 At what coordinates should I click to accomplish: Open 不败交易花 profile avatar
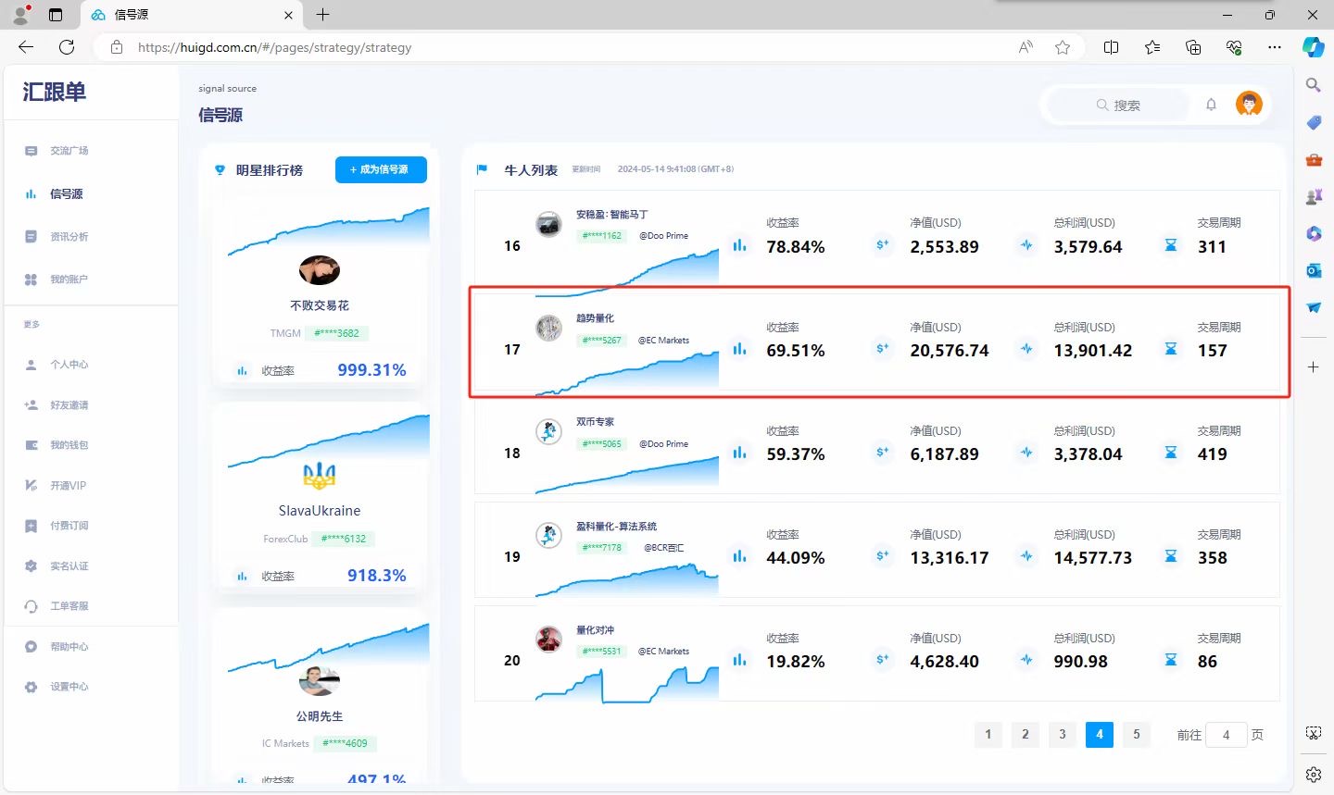click(320, 270)
